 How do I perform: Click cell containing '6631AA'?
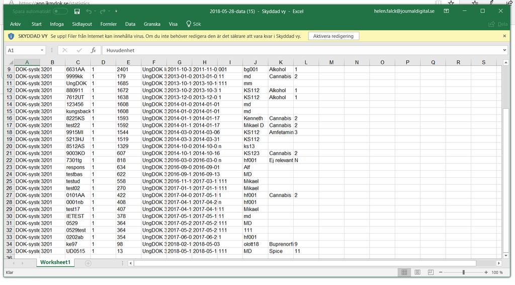click(x=78, y=69)
